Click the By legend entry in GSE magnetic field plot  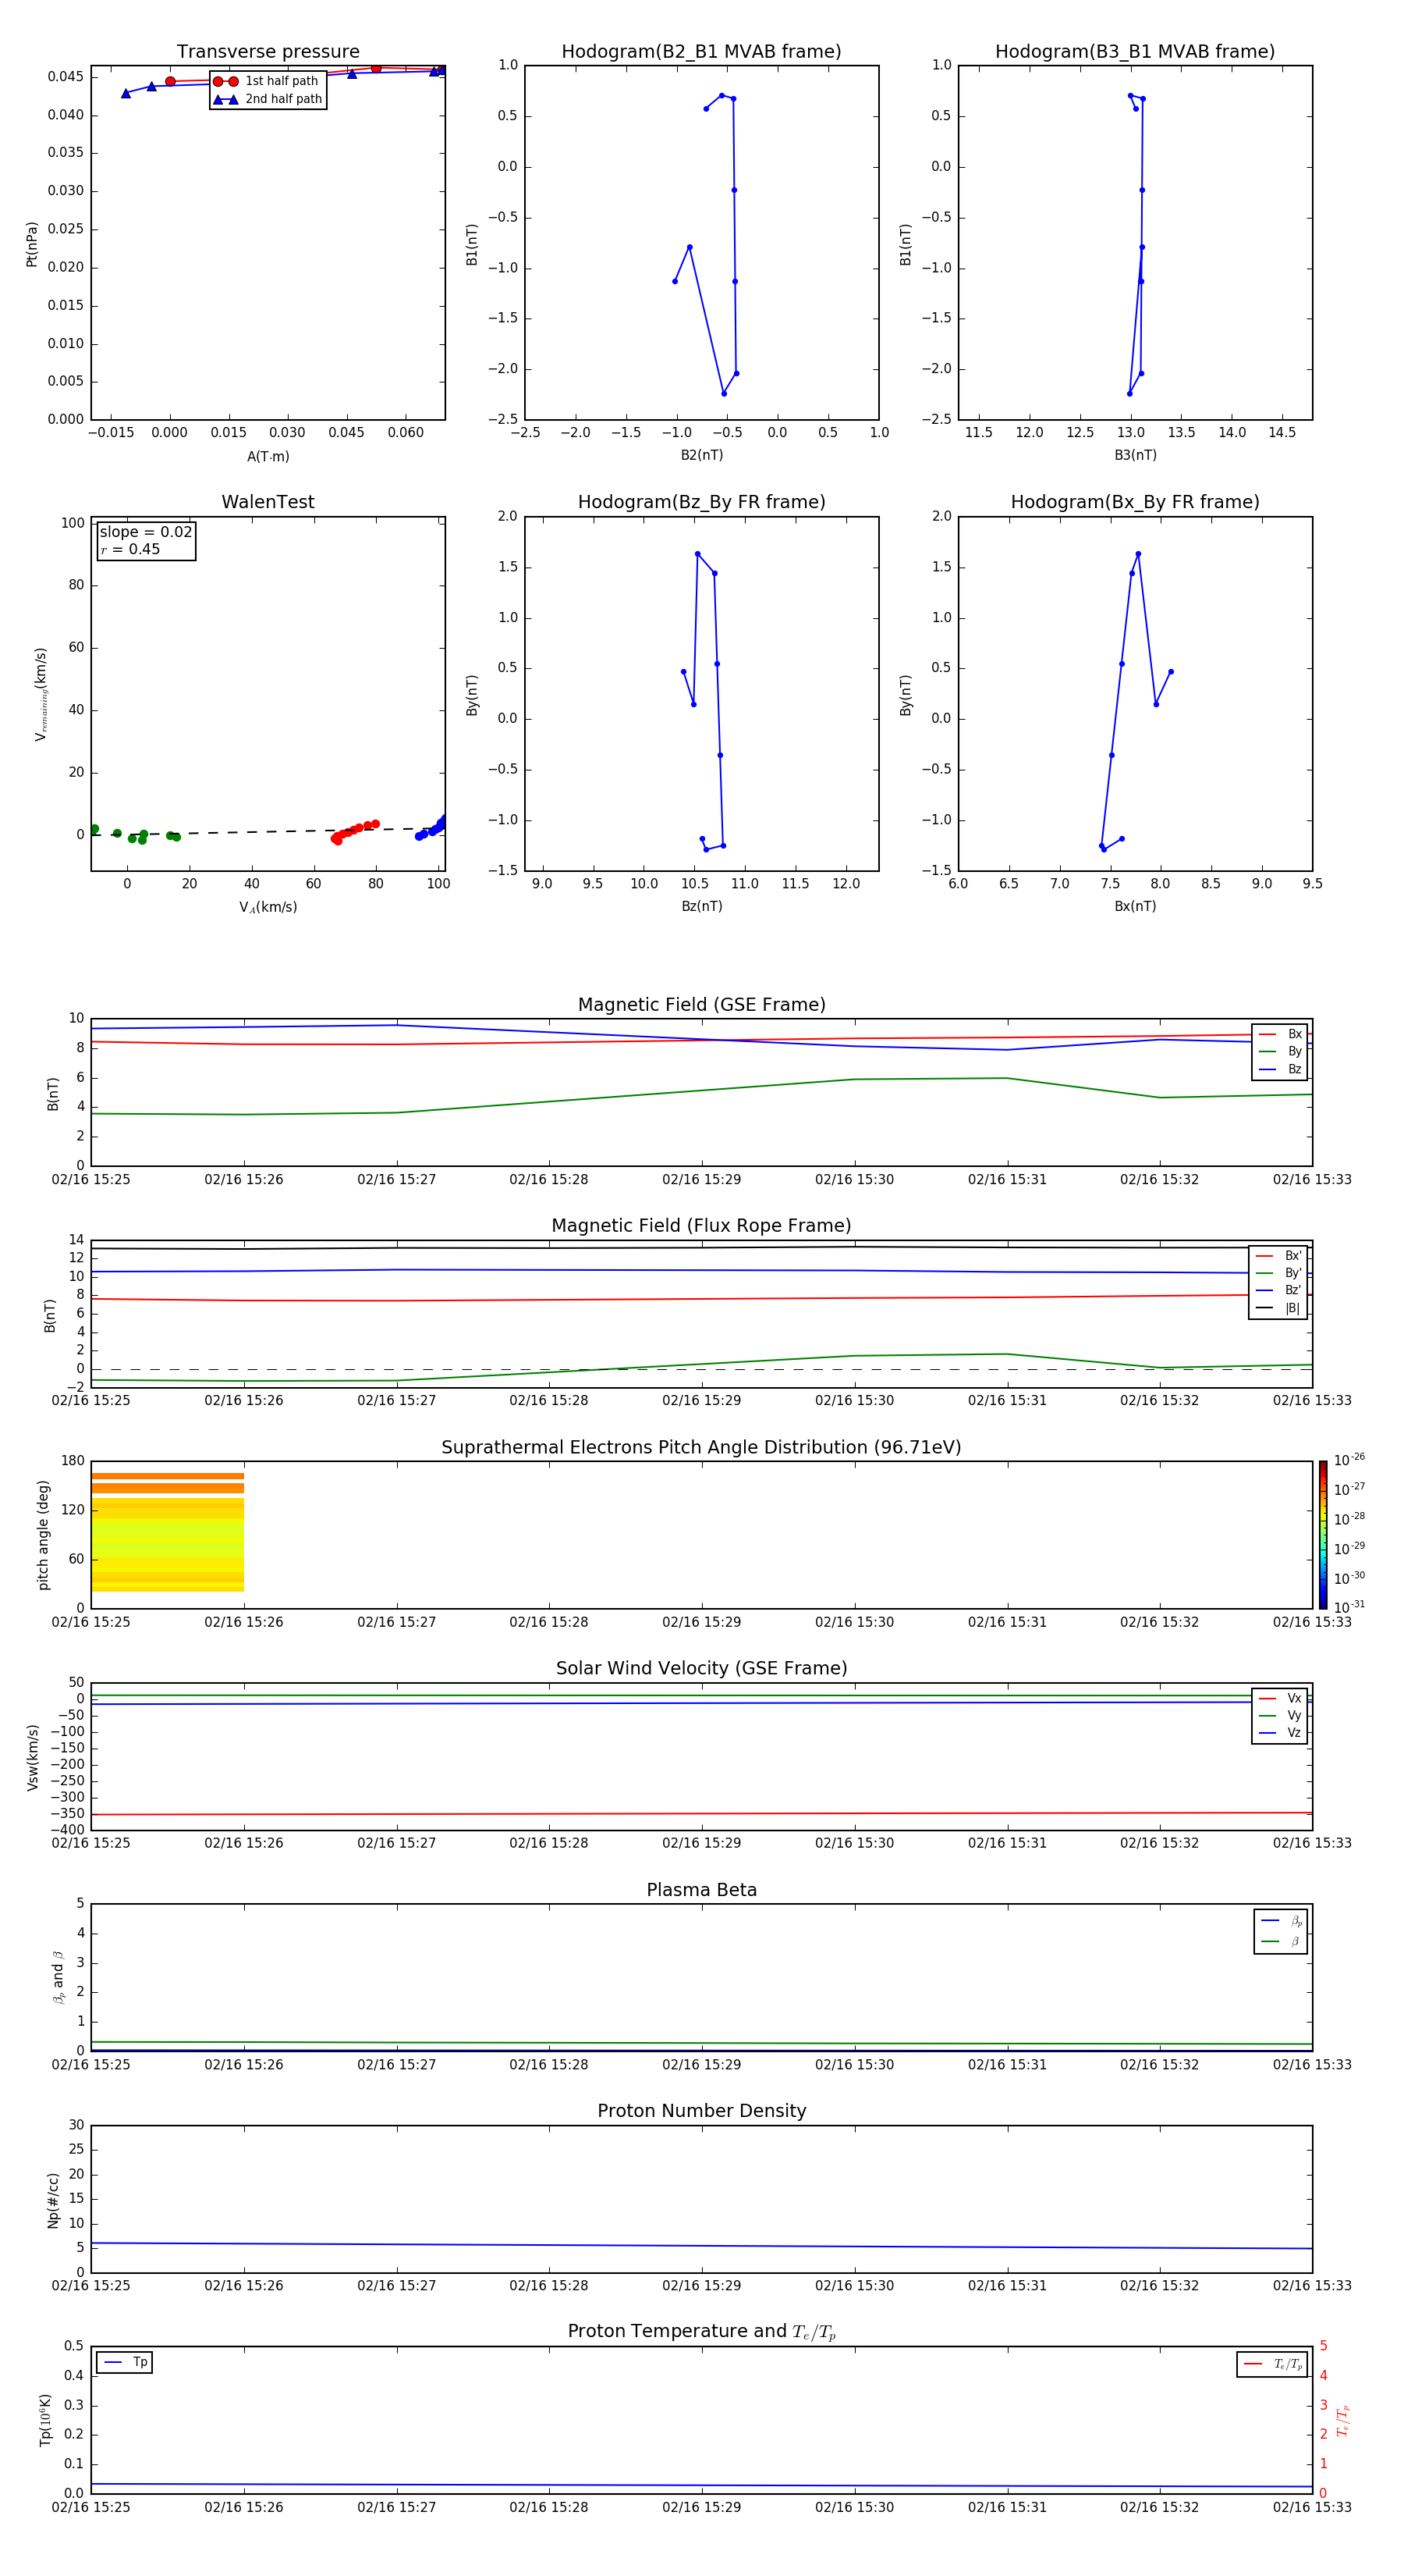tap(1280, 1052)
